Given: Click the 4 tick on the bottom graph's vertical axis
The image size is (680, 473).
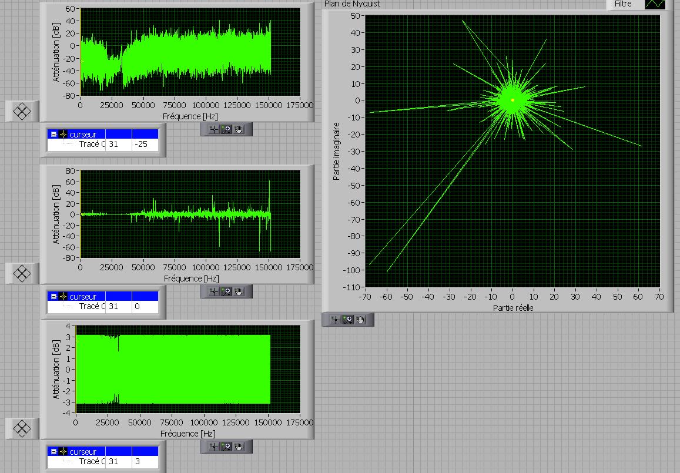Looking at the screenshot, I should [x=68, y=326].
